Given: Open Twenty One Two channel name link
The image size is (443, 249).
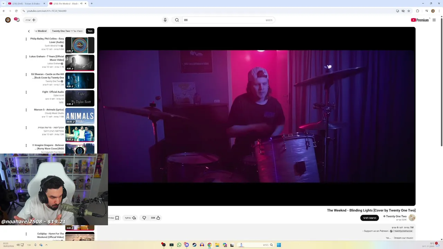Looking at the screenshot, I should (396, 216).
